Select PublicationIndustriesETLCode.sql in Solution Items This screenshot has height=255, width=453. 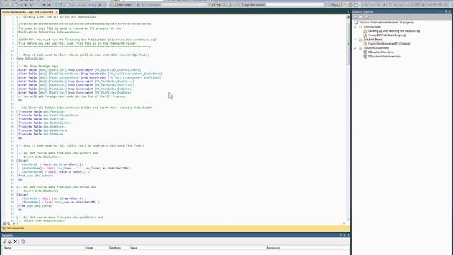[x=389, y=44]
